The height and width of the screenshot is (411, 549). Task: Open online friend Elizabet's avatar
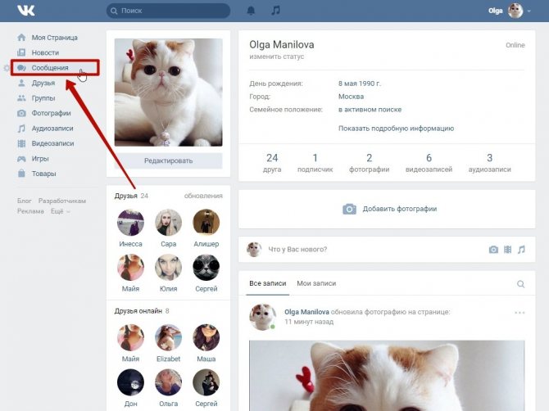[x=169, y=337]
